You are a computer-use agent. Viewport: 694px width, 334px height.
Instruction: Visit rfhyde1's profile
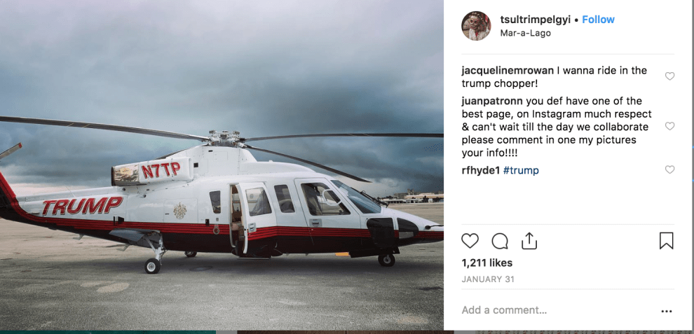(481, 170)
